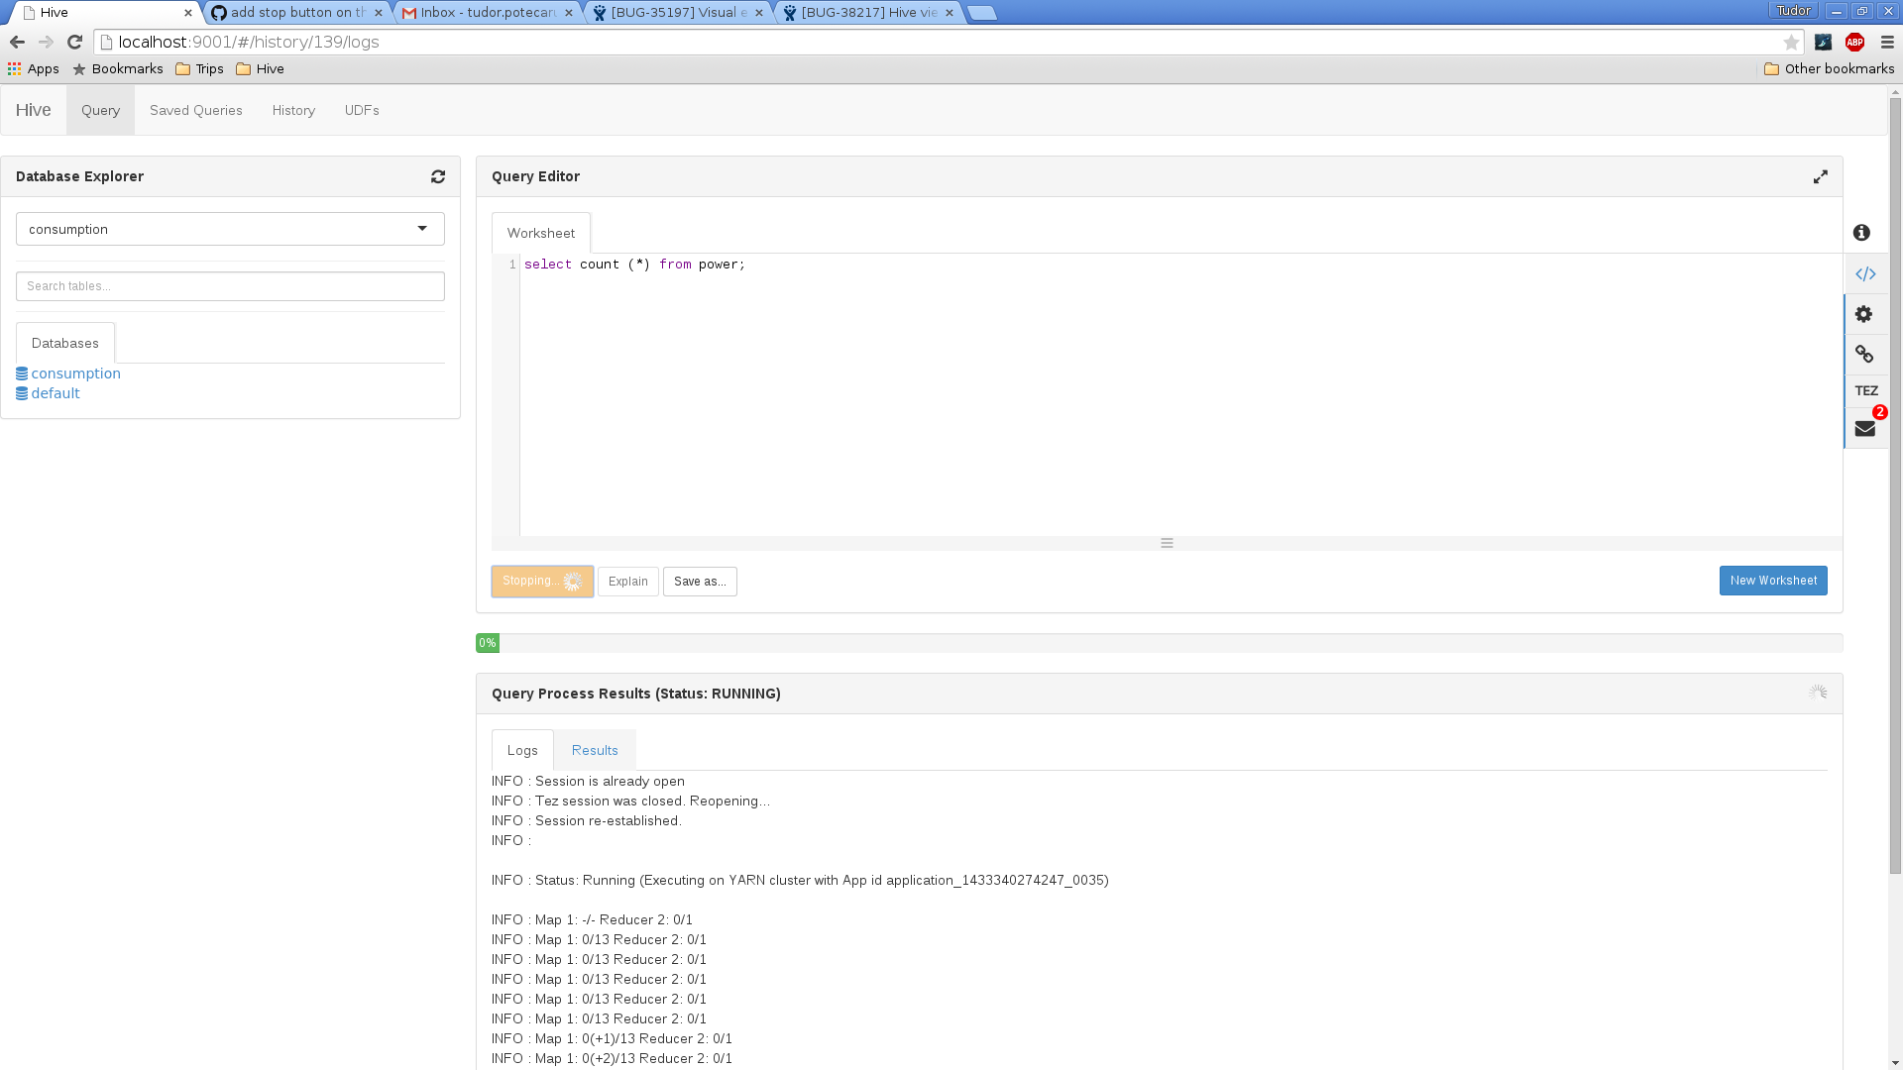Click the query progress bar

click(1159, 643)
